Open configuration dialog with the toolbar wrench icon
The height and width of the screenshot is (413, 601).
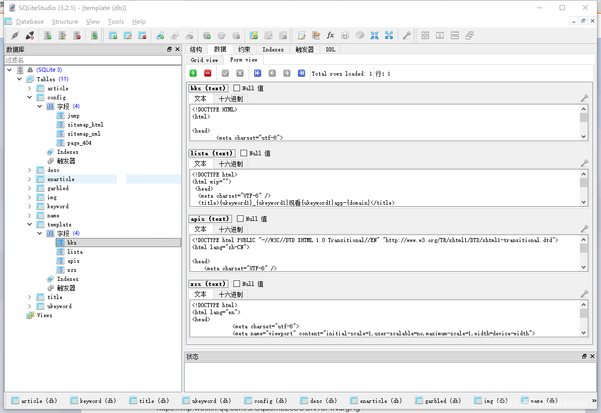tap(406, 35)
